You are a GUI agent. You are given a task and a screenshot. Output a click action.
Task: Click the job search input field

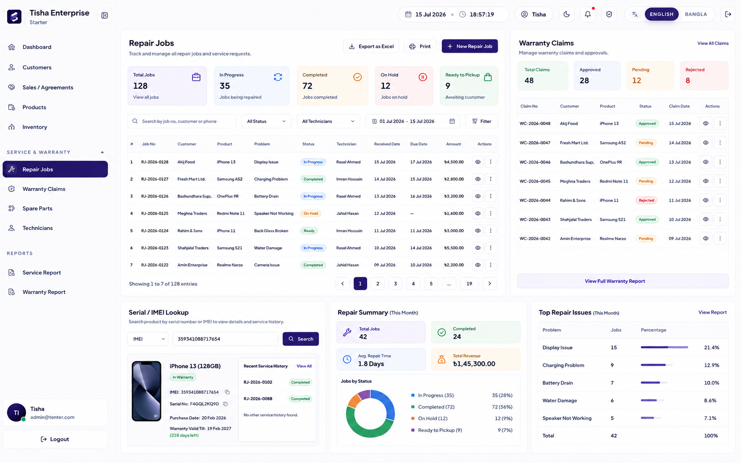click(x=182, y=121)
